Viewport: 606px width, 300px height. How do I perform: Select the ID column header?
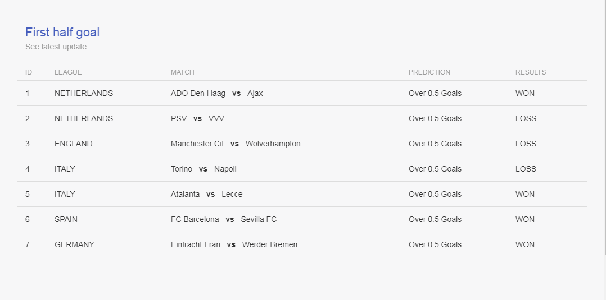29,72
